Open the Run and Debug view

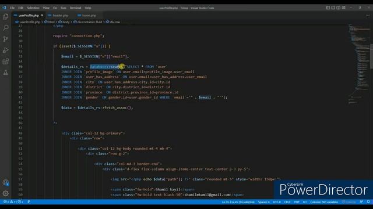pos(5,51)
